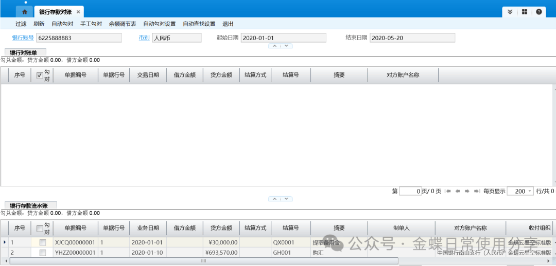Click the 银行账号 link label
556x266 pixels.
[x=23, y=37]
